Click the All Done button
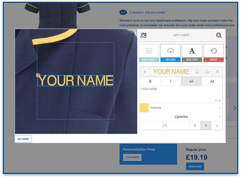 pyautogui.click(x=23, y=139)
